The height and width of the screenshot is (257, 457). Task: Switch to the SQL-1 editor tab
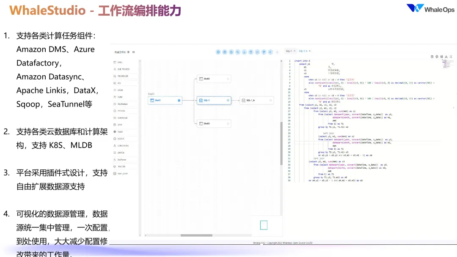289,51
